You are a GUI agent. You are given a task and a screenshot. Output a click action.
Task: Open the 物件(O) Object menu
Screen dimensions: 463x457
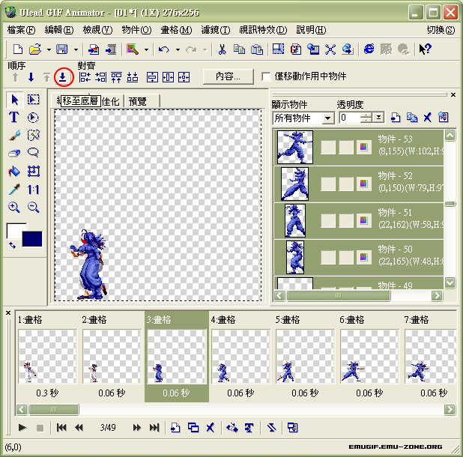[x=136, y=30]
